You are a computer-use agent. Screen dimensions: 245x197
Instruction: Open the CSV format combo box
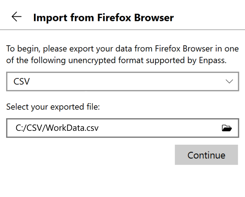[x=122, y=82]
